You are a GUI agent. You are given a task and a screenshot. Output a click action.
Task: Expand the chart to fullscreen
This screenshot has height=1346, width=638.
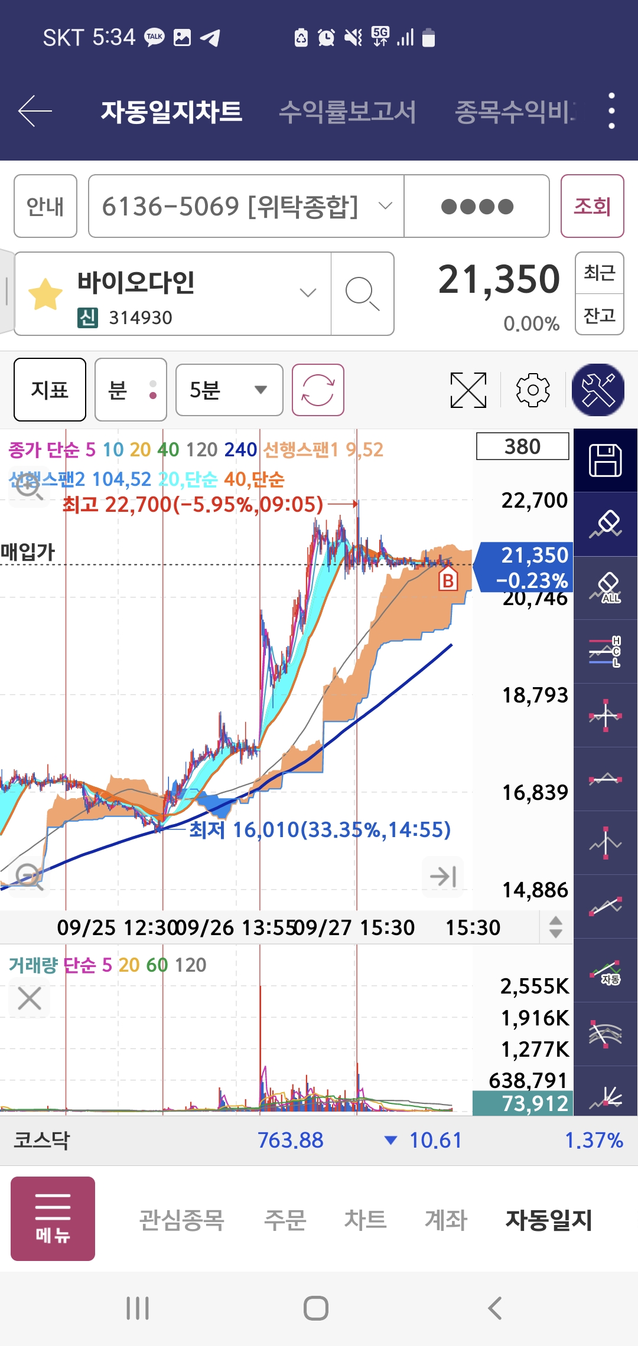468,390
